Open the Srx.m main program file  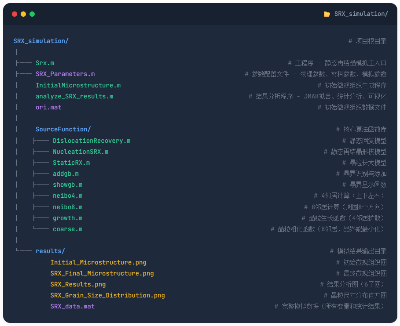point(44,63)
